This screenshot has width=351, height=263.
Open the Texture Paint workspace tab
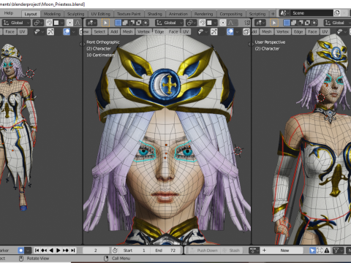129,14
